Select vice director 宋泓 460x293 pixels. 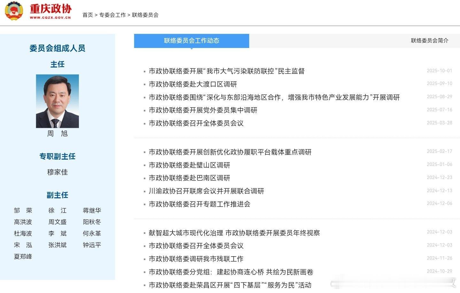[23, 245]
